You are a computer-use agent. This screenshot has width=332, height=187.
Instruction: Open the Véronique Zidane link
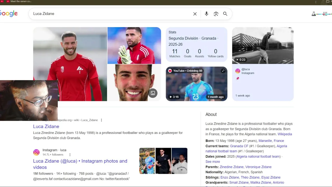coord(258,167)
